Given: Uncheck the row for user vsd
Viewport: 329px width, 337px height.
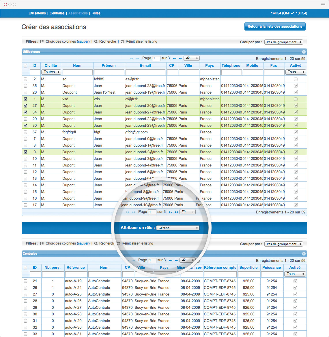Looking at the screenshot, I should 25,99.
